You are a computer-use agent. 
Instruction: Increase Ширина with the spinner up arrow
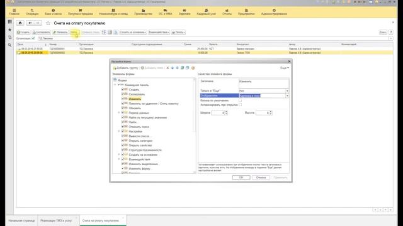click(226, 112)
